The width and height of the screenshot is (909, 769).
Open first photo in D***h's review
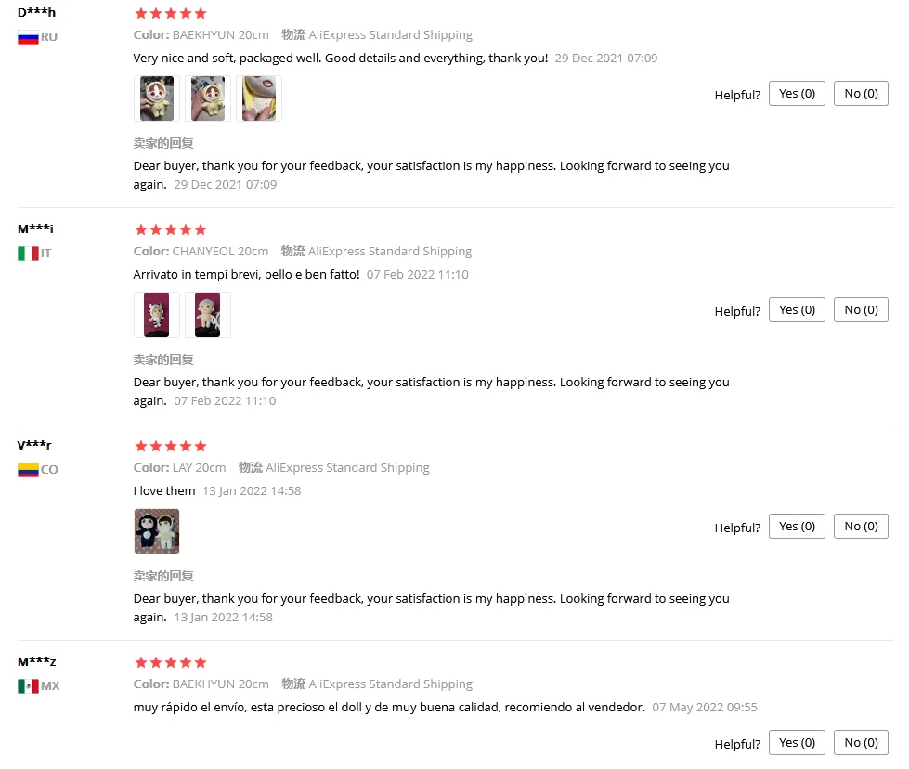coord(157,98)
